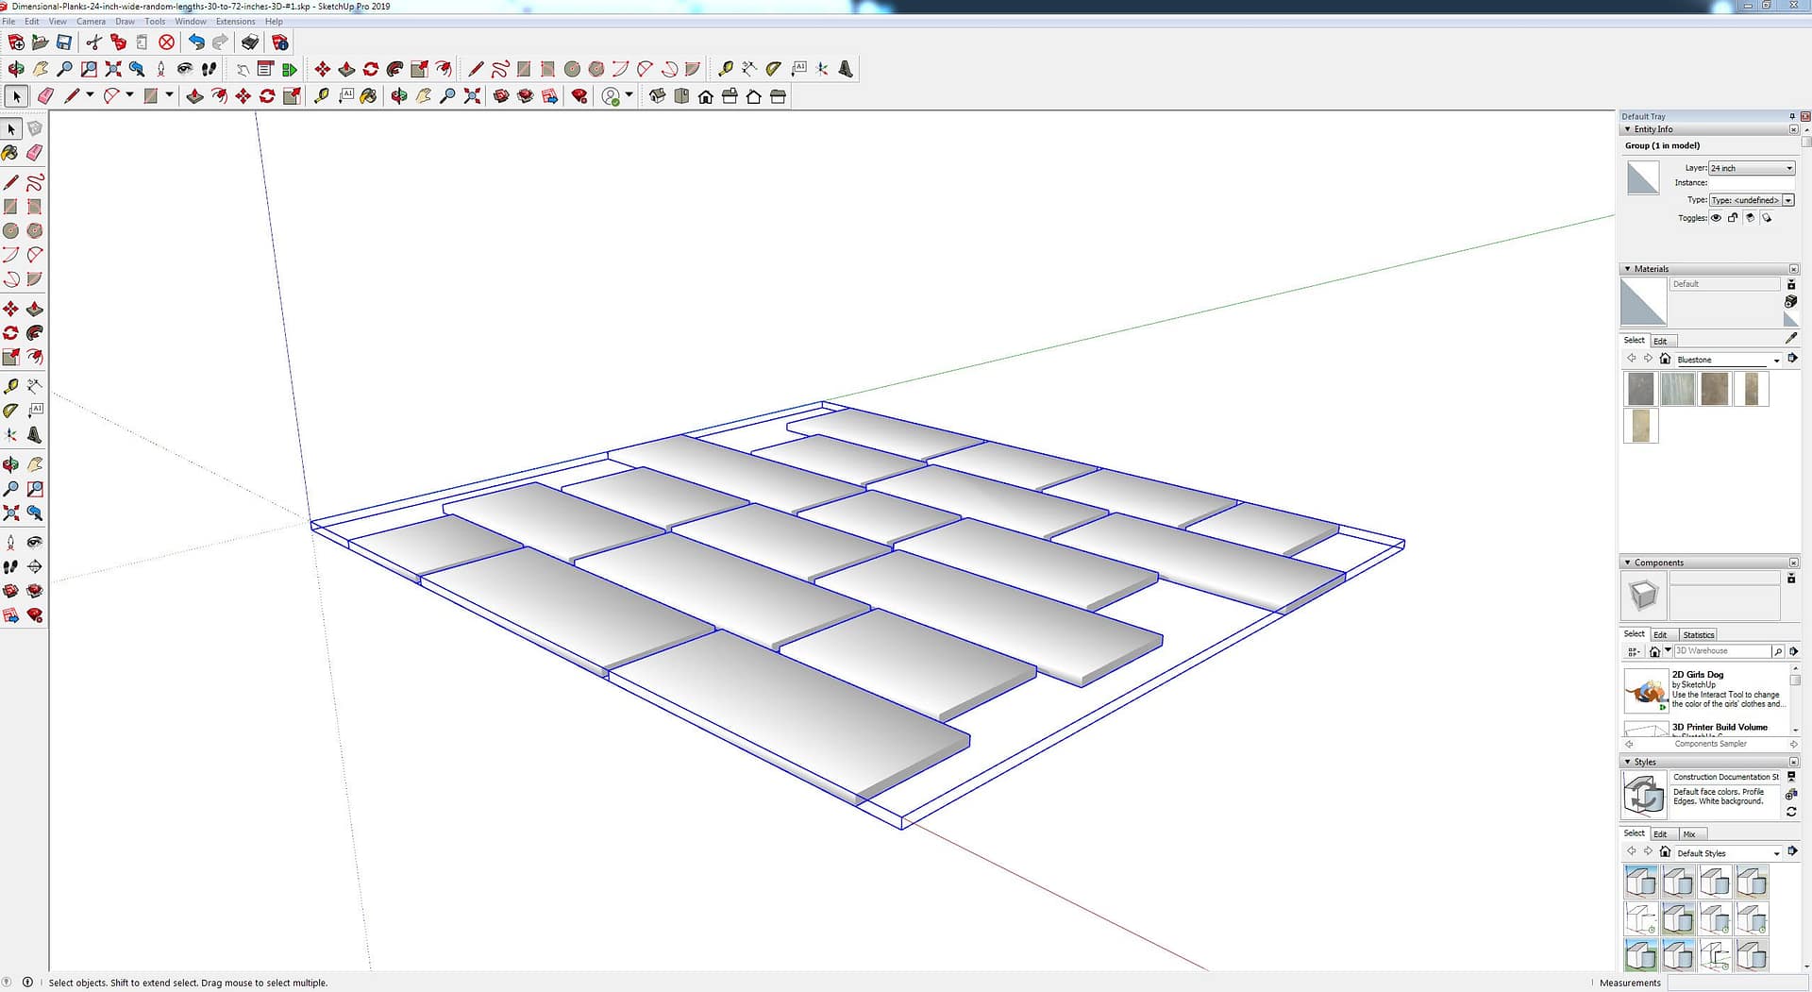Click the Undo arrow icon
This screenshot has width=1812, height=992.
pos(196,42)
